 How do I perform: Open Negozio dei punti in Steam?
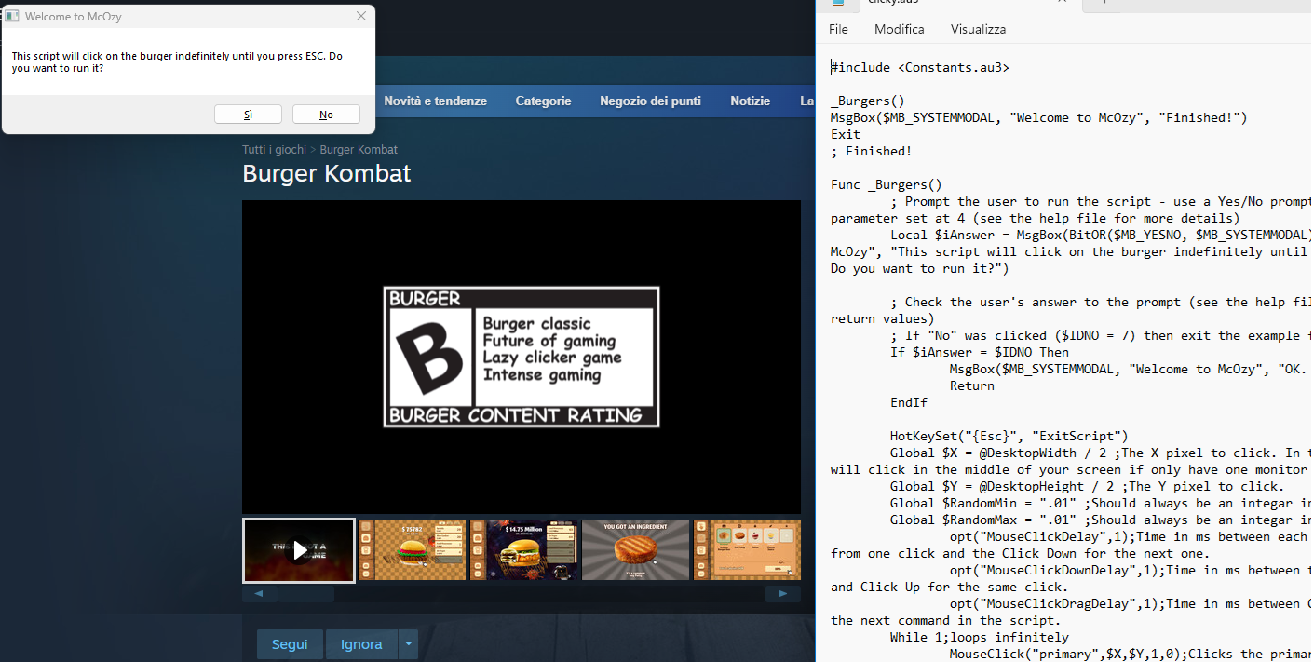(650, 101)
